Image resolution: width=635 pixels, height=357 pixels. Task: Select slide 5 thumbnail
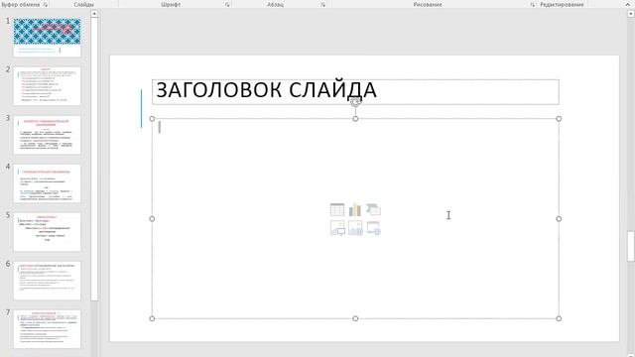tap(47, 232)
